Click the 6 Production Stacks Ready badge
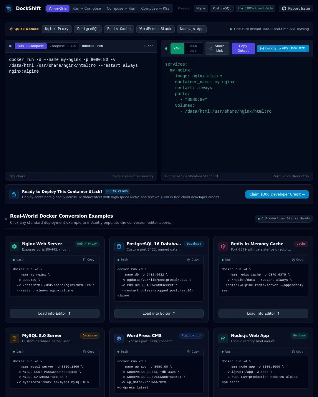This screenshot has width=318, height=397. click(x=284, y=218)
